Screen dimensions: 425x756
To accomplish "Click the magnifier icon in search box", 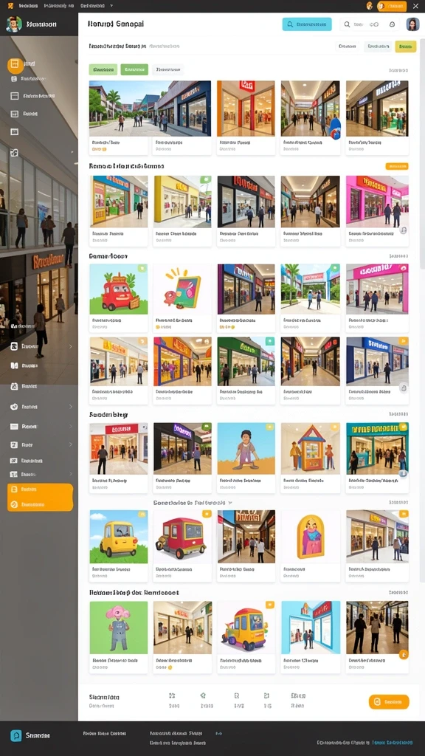I will pos(347,24).
